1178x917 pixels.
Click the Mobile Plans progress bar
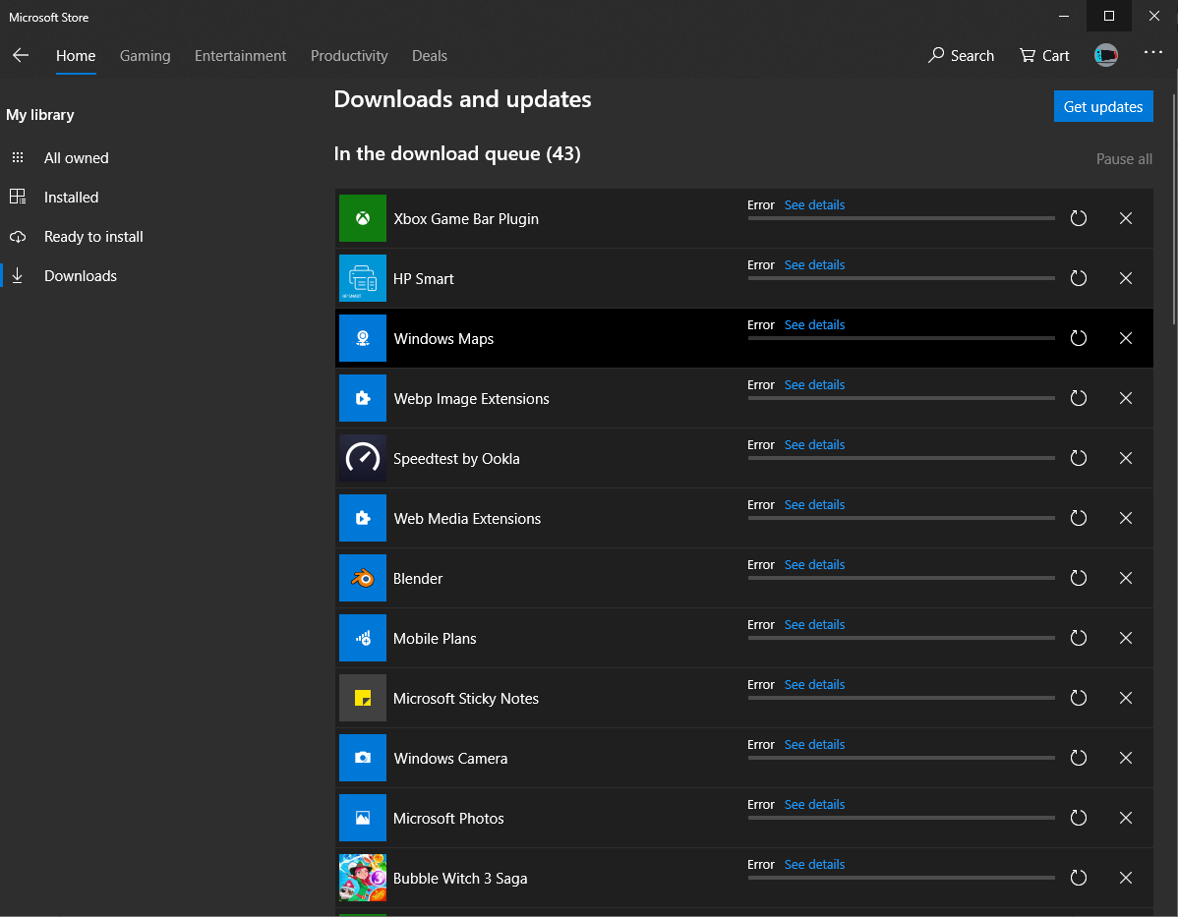coord(902,639)
